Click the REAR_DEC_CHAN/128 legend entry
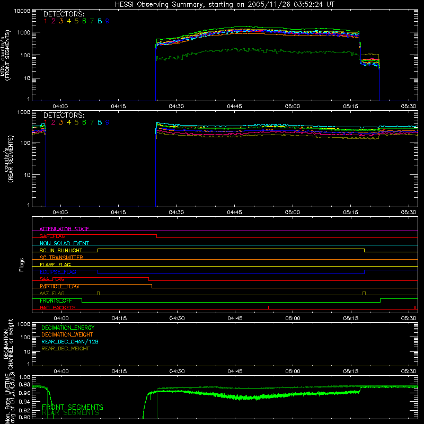Viewport: 424px width, 424px height. 70,341
